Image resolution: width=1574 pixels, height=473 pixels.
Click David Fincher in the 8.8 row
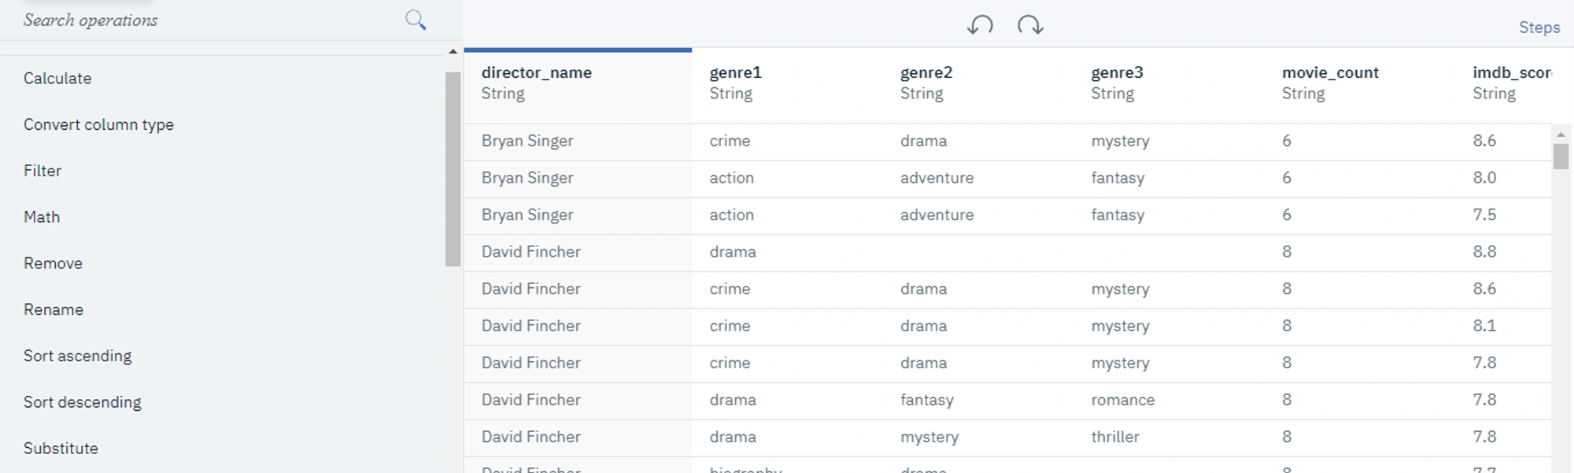(531, 252)
